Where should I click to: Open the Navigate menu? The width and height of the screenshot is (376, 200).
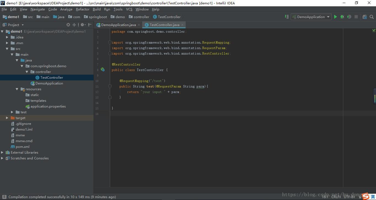pyautogui.click(x=38, y=9)
